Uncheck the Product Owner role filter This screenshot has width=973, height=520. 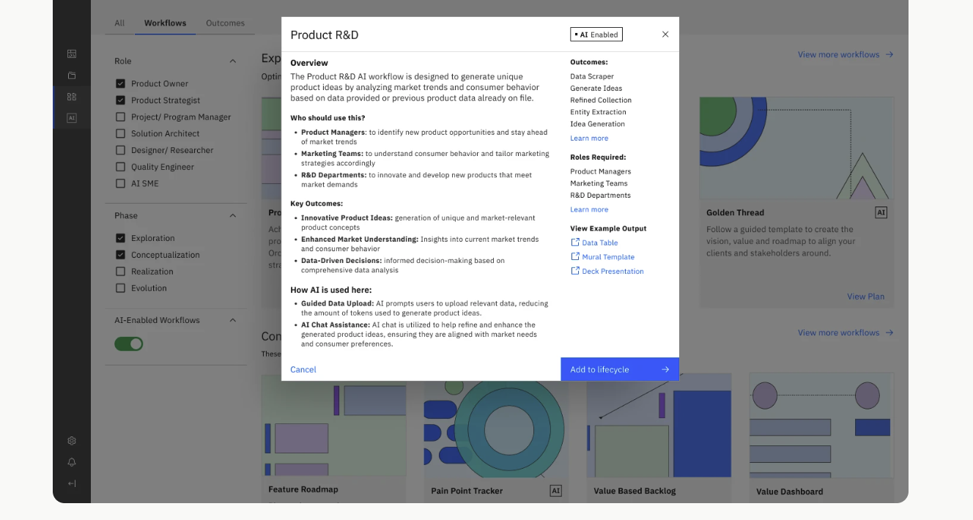click(x=119, y=83)
